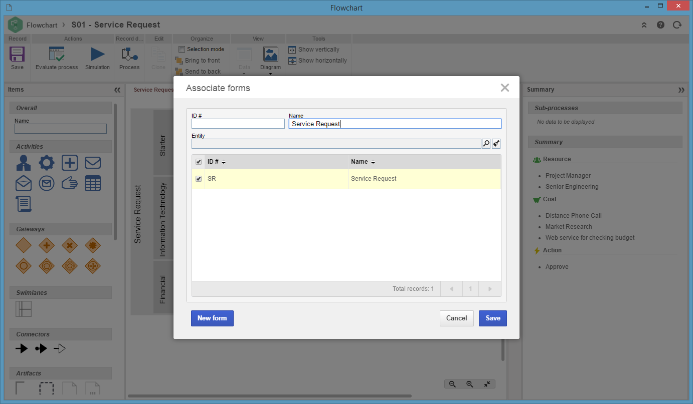This screenshot has height=404, width=693.
Task: Select the hollow arrow connector
Action: 60,349
